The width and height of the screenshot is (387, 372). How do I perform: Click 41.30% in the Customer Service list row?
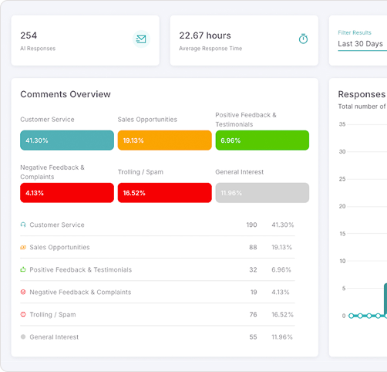tap(283, 225)
